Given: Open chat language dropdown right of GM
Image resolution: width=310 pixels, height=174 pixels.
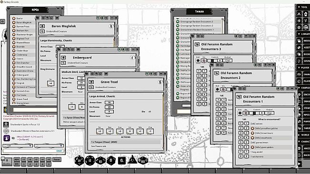Looking at the screenshot, I should coord(49,146).
